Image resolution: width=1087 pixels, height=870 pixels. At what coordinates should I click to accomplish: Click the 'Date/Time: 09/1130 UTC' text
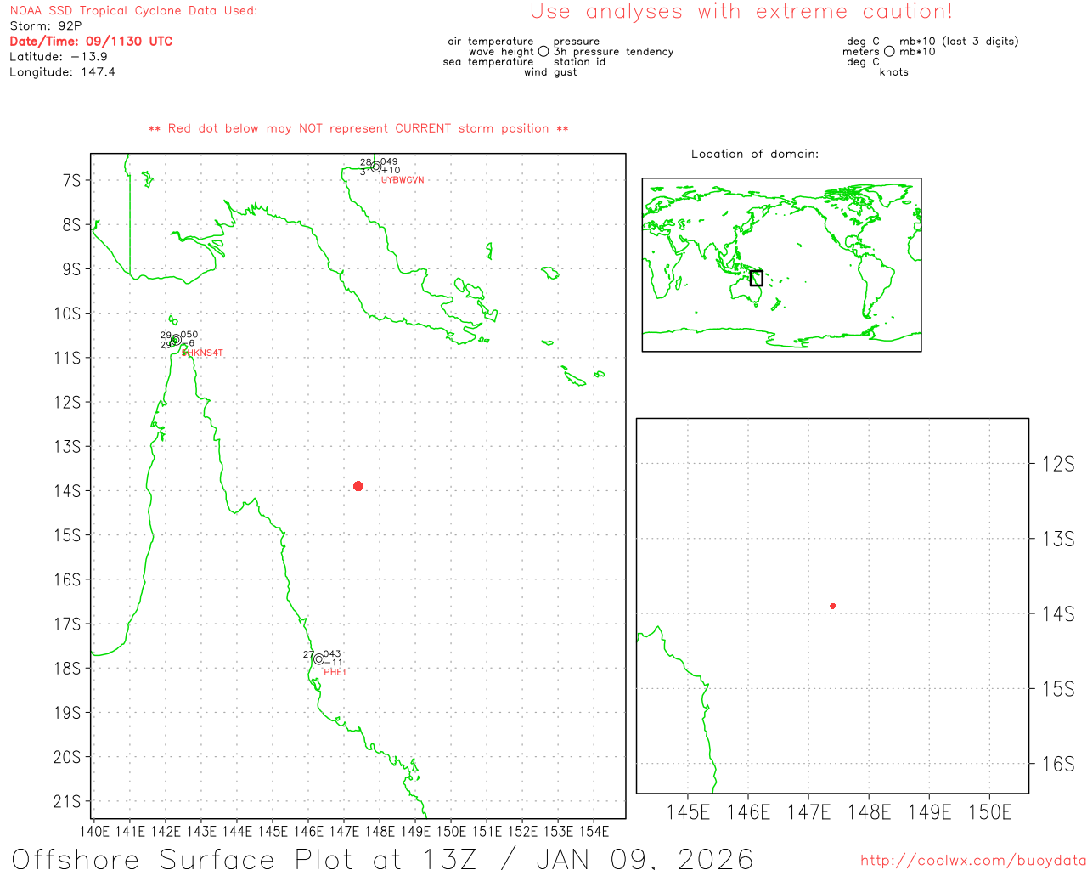coord(91,41)
